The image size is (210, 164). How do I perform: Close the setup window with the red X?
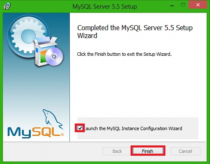198,5
